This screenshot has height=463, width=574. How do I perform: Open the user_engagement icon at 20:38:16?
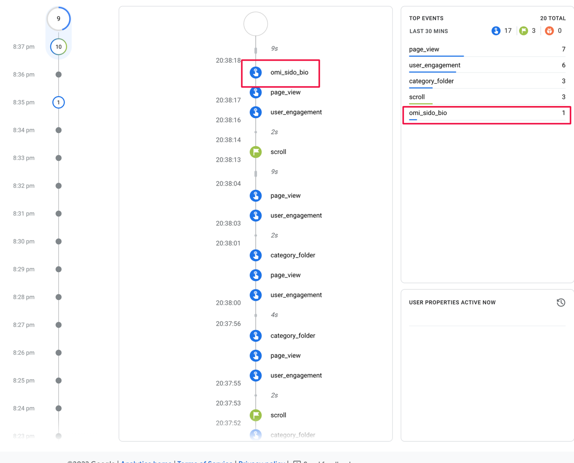click(256, 112)
